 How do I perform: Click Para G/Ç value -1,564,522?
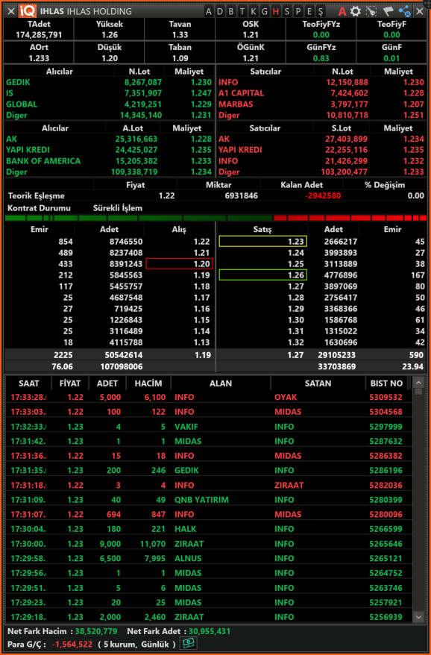click(72, 644)
